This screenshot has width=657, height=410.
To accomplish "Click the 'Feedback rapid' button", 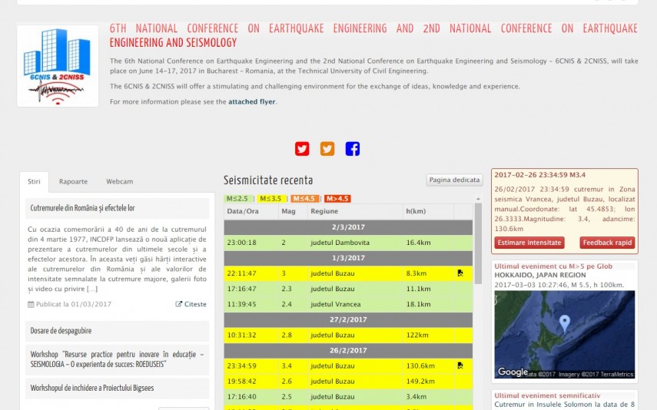I will [607, 243].
